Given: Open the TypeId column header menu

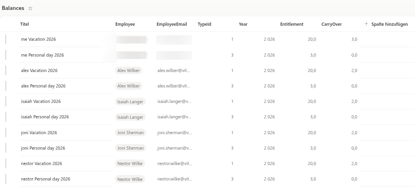Looking at the screenshot, I should point(204,24).
